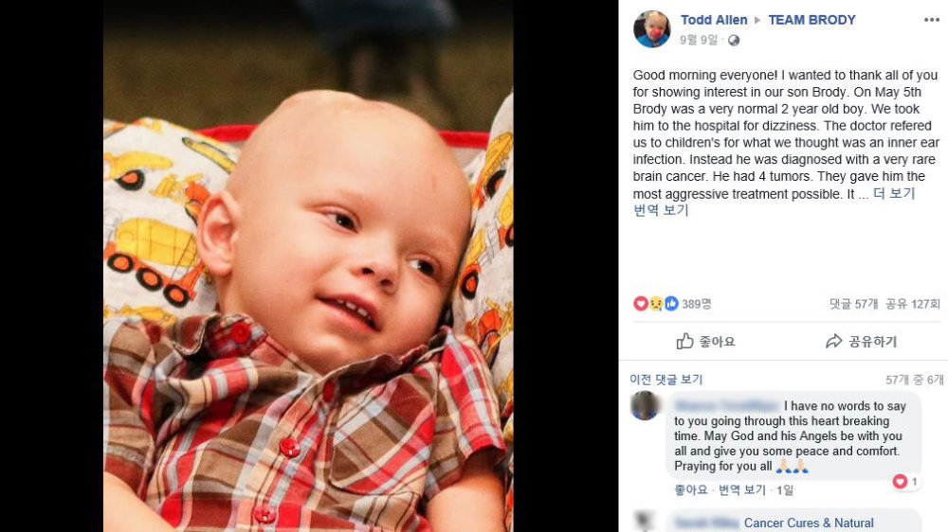Click the heart reaction on first comment
Viewport: 948px width, 532px height.
tap(900, 481)
